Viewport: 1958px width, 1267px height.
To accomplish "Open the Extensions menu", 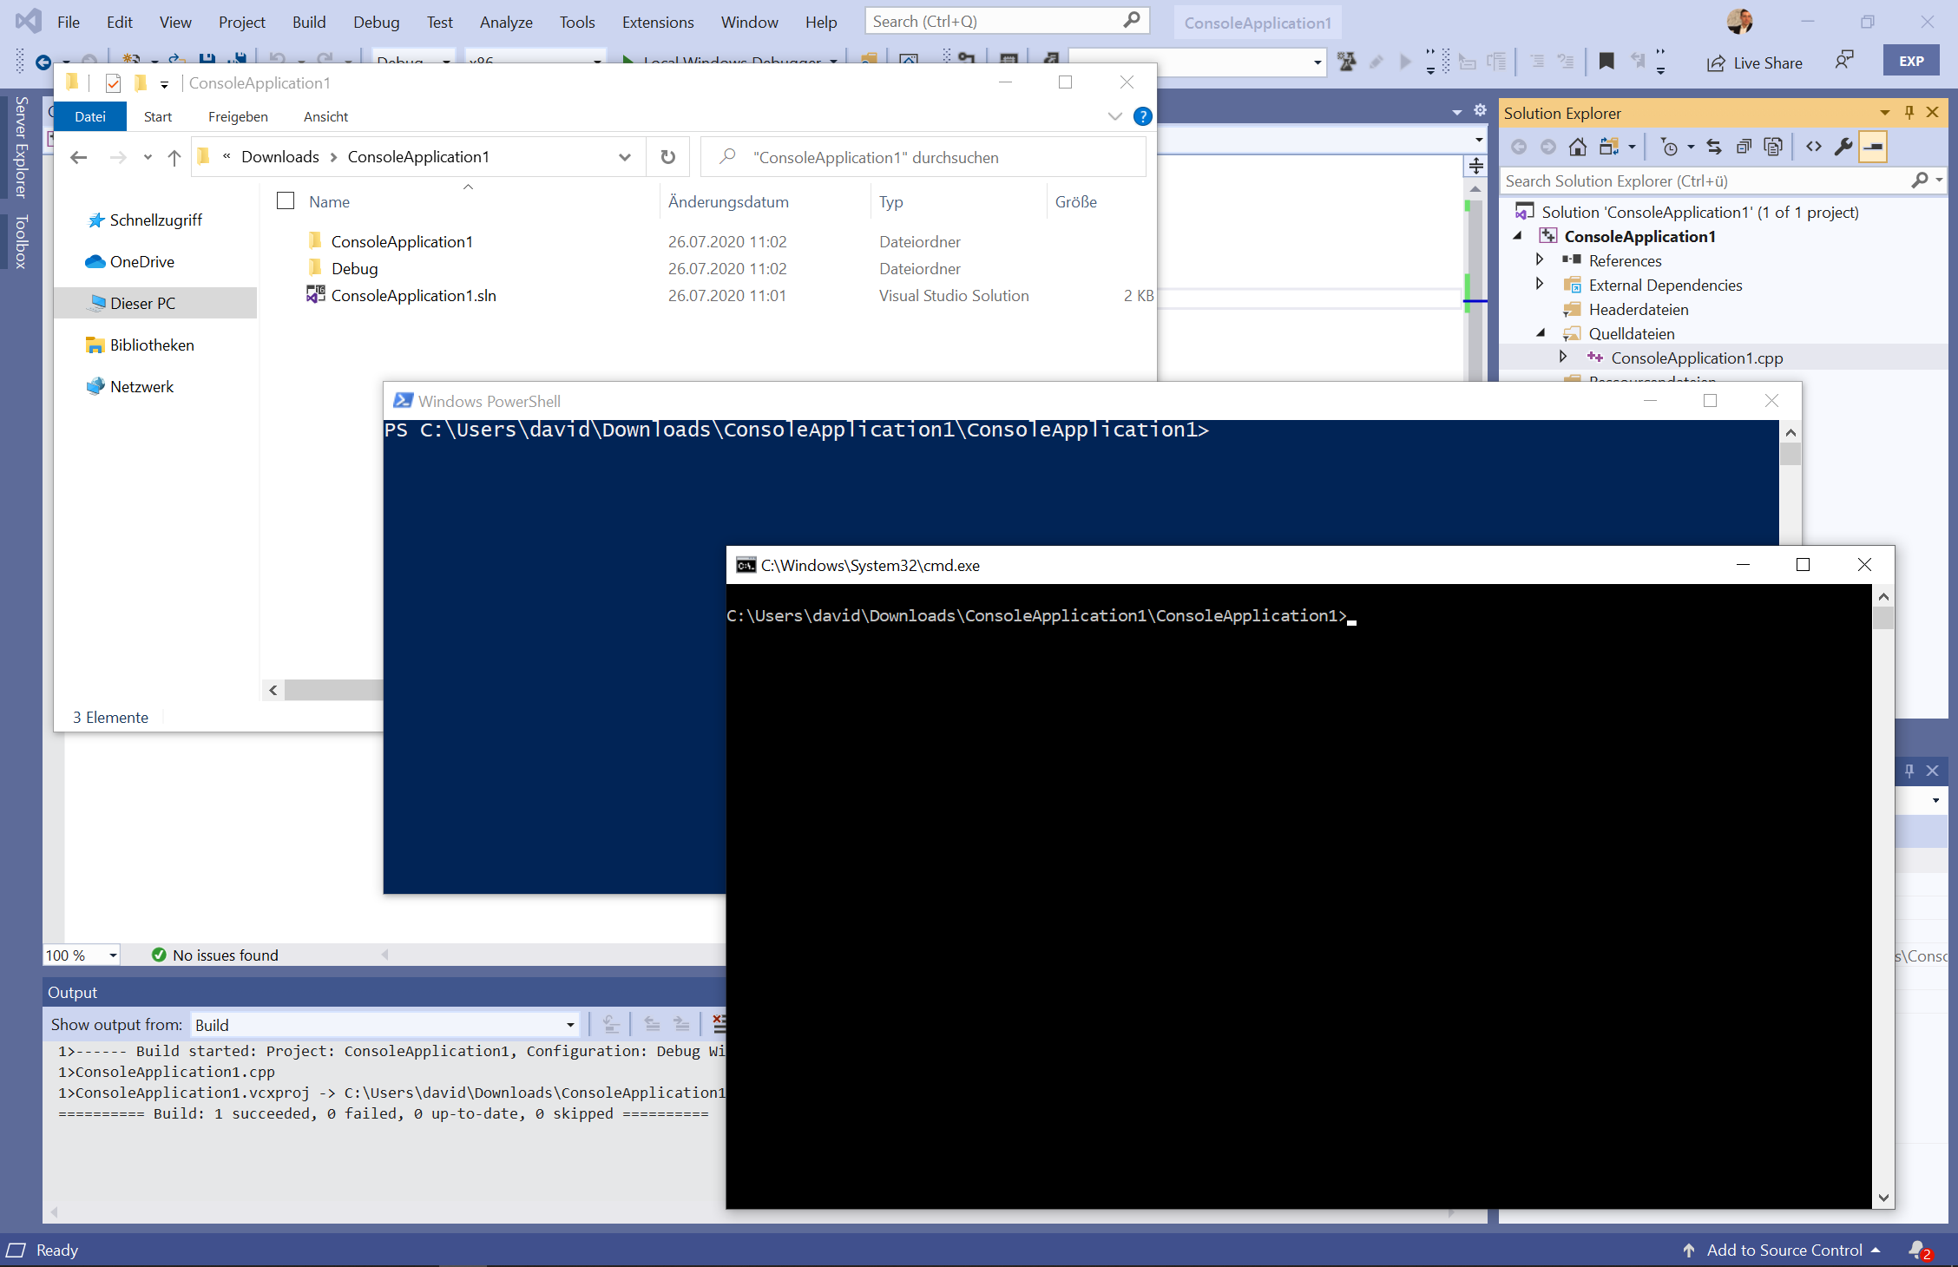I will coord(657,22).
